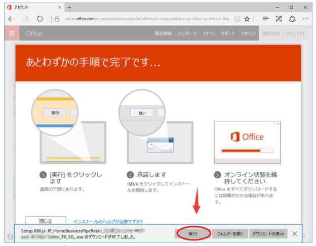Click the 実行 button in download bar

click(x=192, y=234)
